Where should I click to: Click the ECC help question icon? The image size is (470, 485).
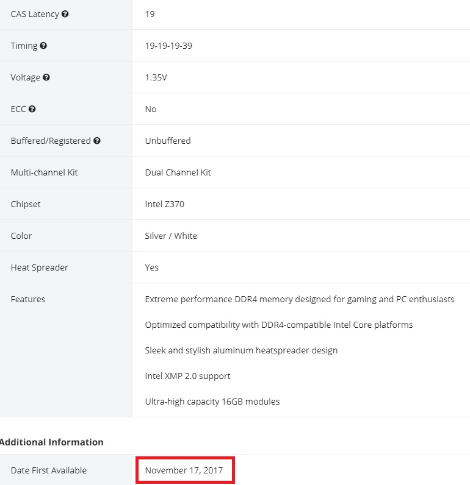32,109
